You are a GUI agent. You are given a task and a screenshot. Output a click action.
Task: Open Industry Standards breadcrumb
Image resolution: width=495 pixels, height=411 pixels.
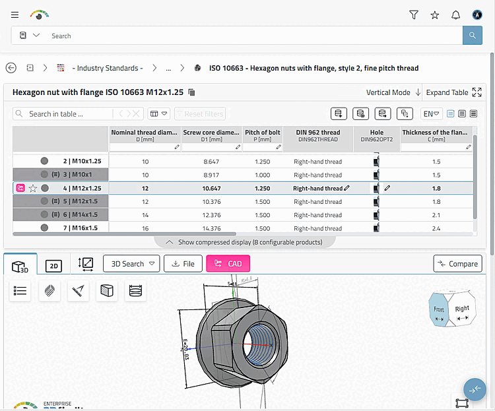108,68
